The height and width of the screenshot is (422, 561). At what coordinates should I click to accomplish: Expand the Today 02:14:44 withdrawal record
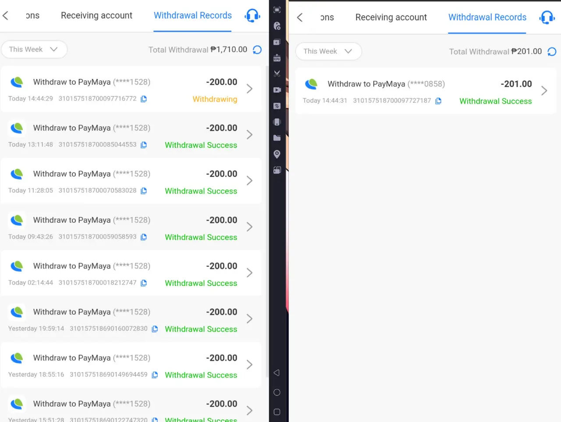point(249,273)
